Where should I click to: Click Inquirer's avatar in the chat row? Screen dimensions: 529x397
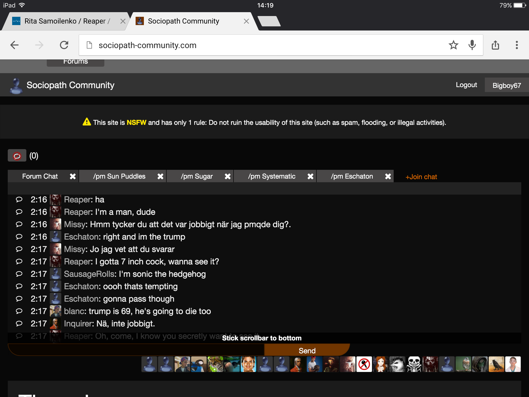56,324
